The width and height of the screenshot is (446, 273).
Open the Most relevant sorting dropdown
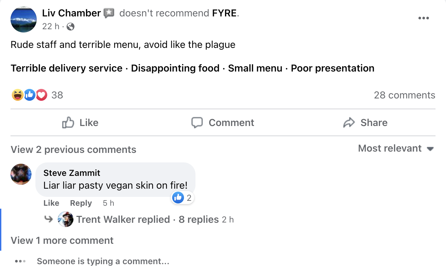pos(396,148)
